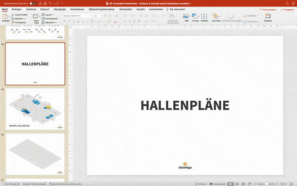Click the Formen shapes icon
The height and width of the screenshot is (186, 297).
click(x=195, y=16)
